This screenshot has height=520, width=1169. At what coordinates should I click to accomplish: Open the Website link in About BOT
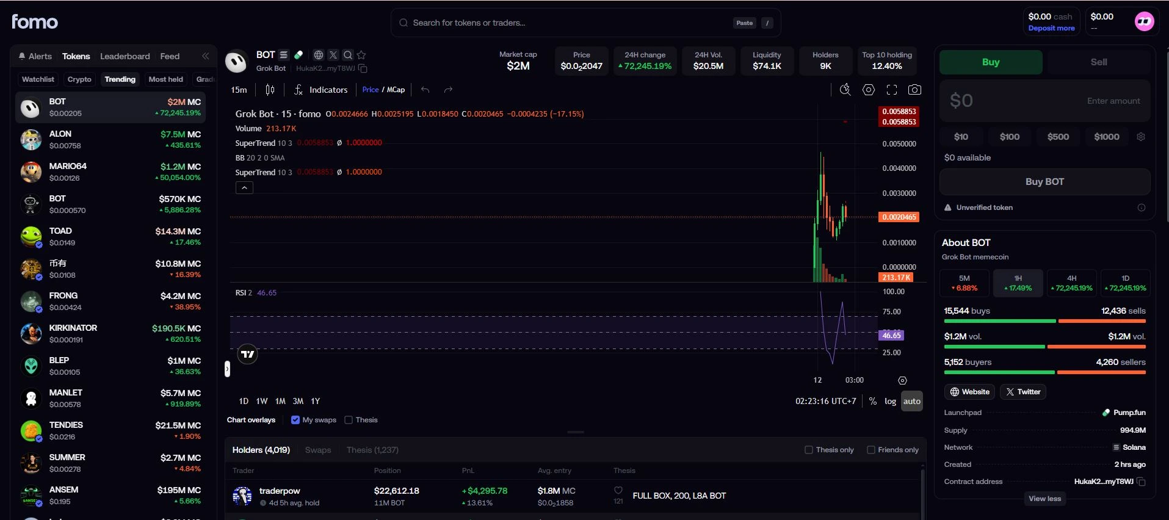(x=969, y=392)
